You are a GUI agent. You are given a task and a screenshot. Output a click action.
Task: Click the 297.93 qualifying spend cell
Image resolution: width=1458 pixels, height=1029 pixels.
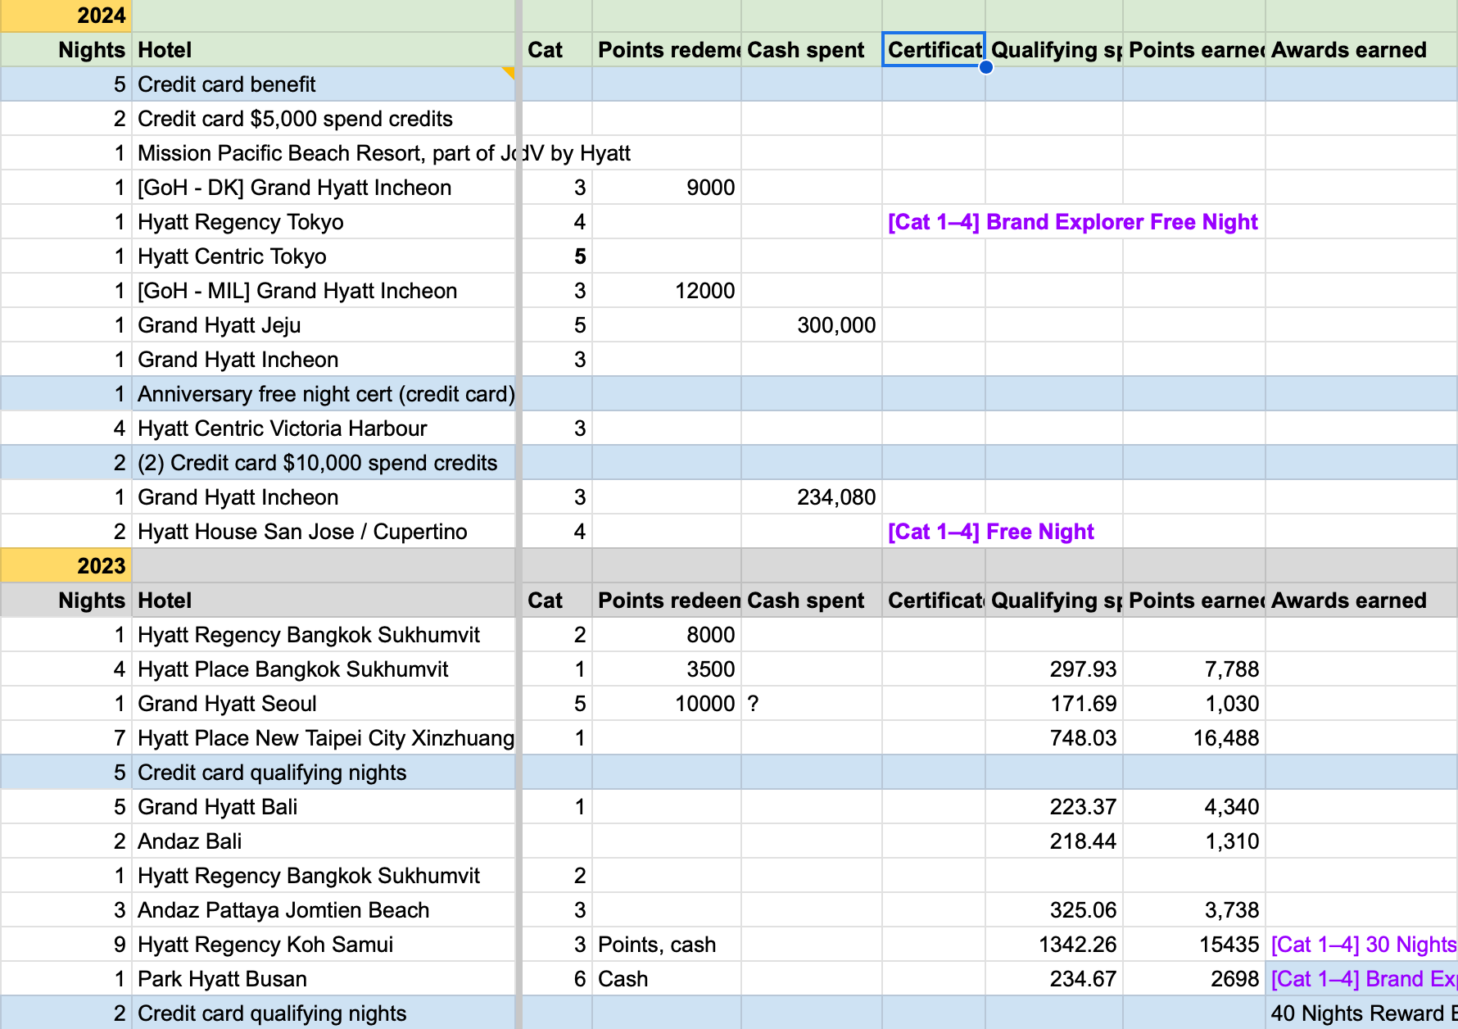pyautogui.click(x=1054, y=669)
